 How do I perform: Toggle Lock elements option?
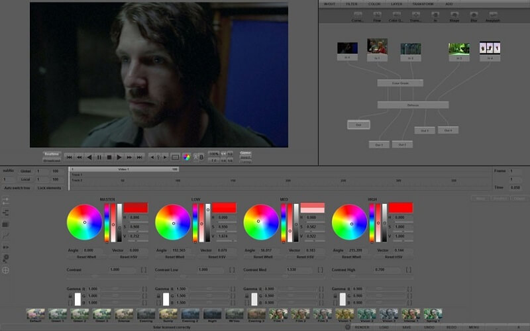point(49,188)
